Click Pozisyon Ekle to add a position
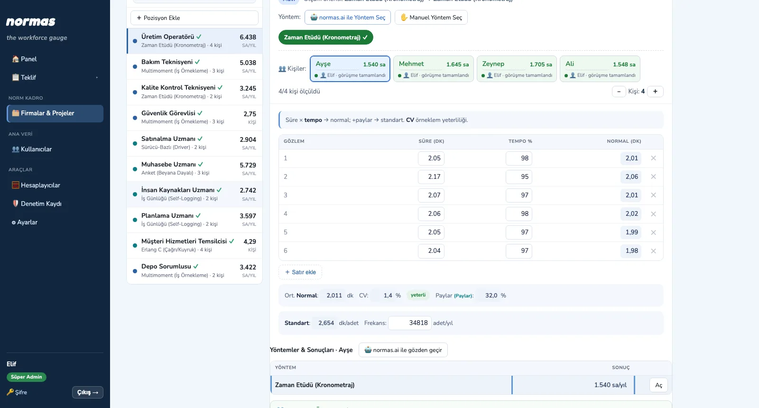This screenshot has height=408, width=759. tap(194, 18)
